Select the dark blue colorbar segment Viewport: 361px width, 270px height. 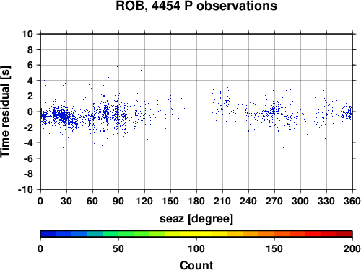pyautogui.click(x=48, y=234)
